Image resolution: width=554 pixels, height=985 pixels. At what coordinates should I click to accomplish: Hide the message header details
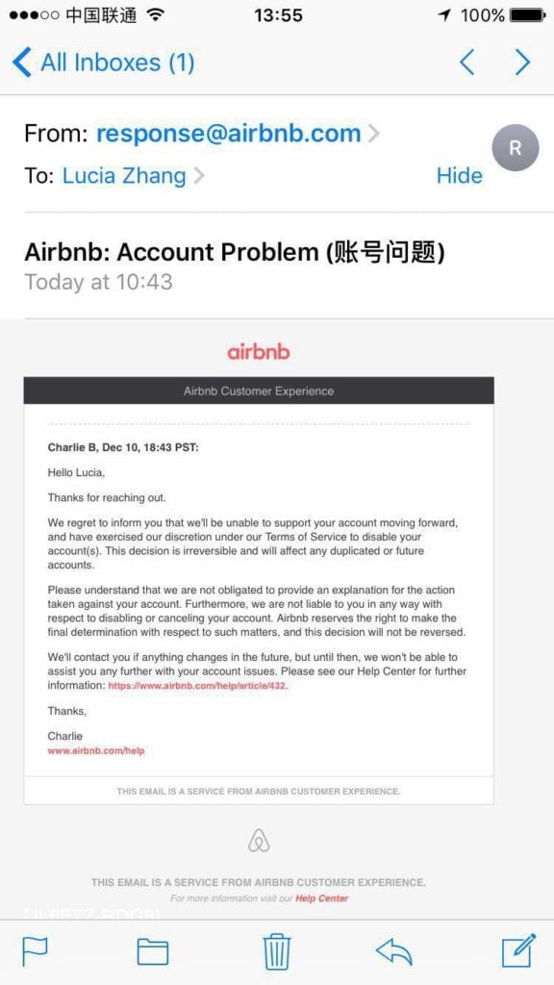point(459,176)
